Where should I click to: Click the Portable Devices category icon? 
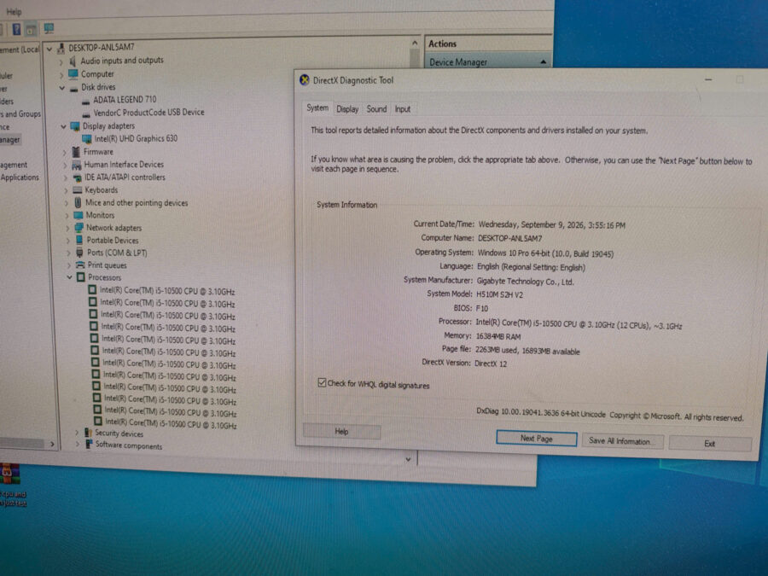click(79, 240)
